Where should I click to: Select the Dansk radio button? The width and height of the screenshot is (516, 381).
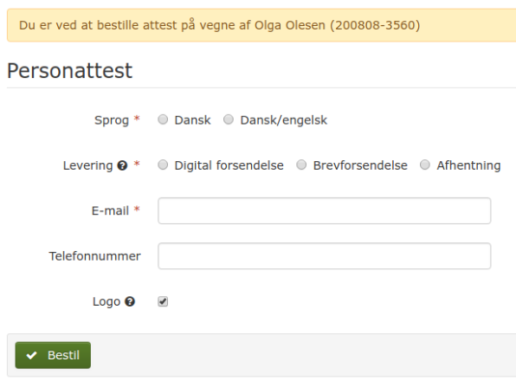(163, 119)
